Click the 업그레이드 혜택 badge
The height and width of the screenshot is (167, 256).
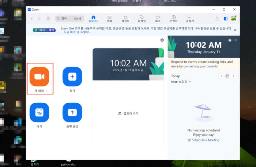point(44,30)
